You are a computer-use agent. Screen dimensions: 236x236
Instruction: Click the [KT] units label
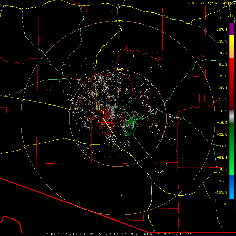pos(224,18)
